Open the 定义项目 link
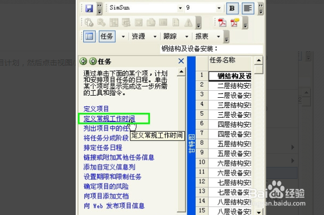324x215 pixels. tap(96, 109)
